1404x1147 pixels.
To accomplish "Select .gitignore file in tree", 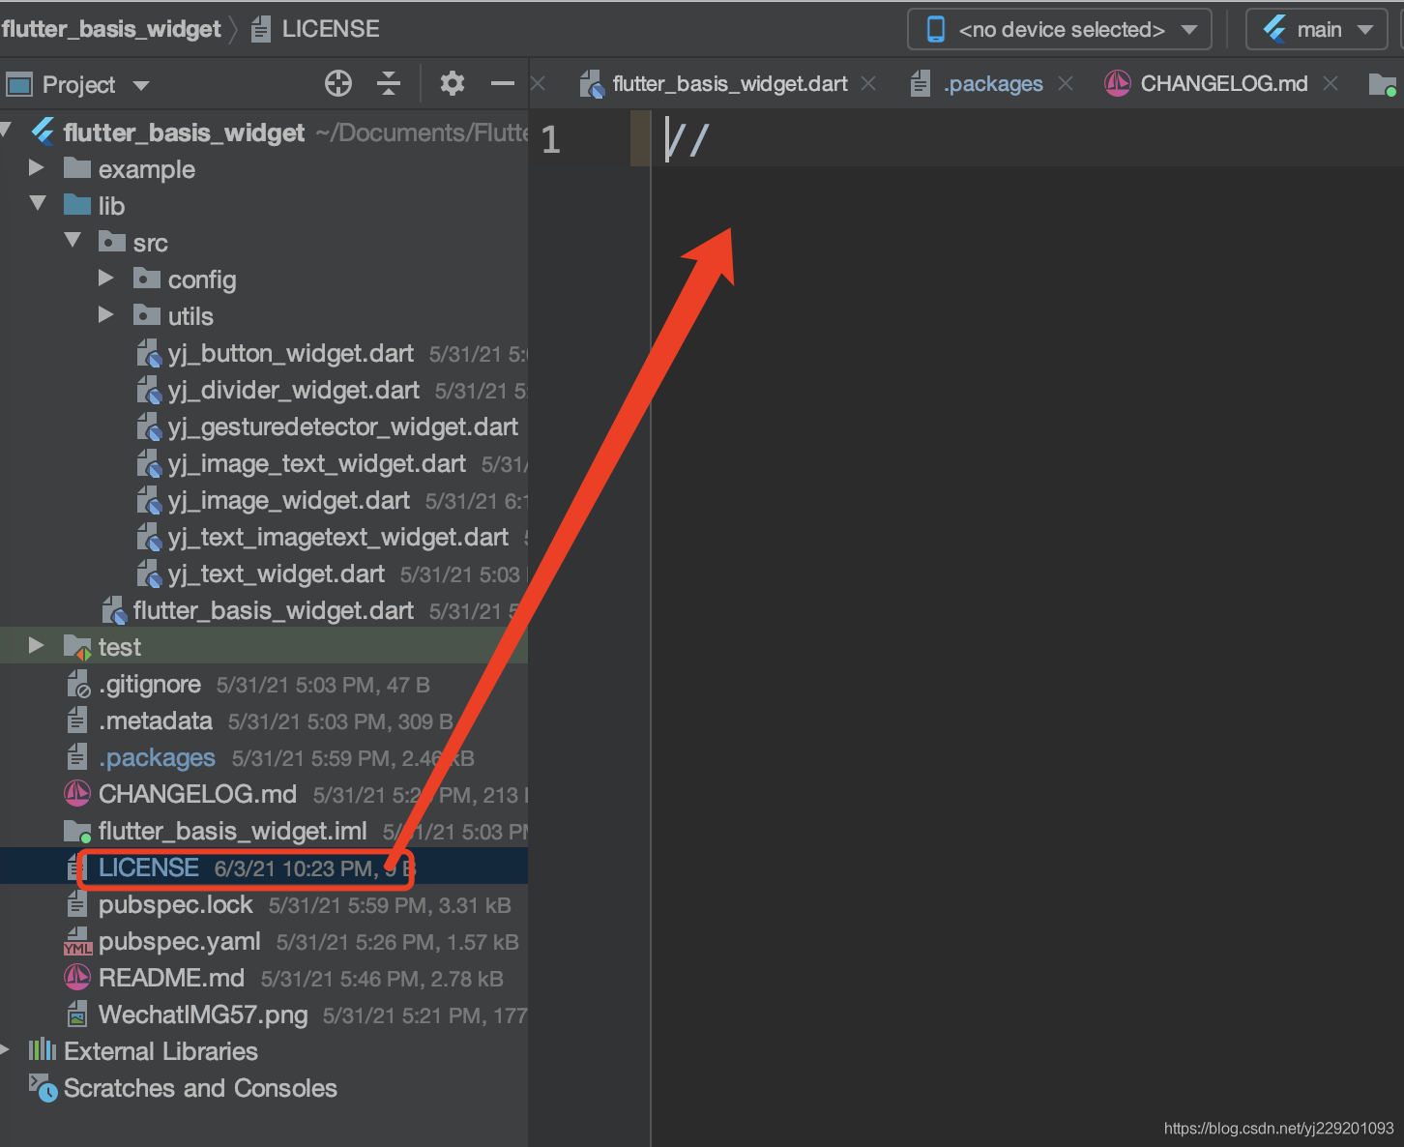I will coord(150,685).
